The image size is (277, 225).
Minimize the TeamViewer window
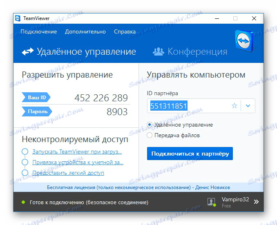click(217, 18)
